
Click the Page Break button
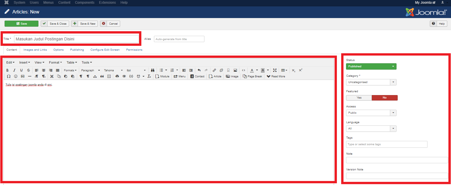[x=252, y=76]
